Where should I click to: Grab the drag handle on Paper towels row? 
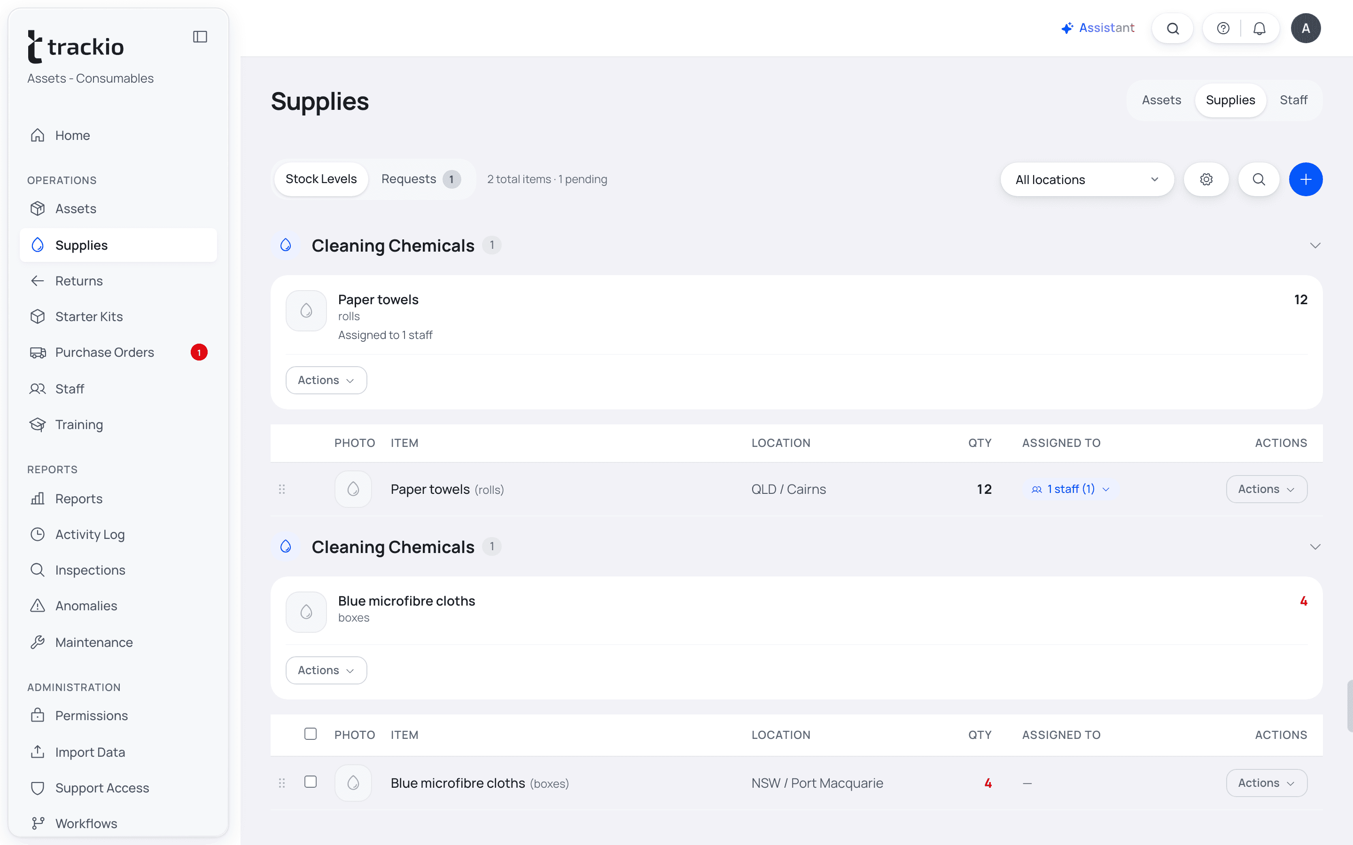282,489
